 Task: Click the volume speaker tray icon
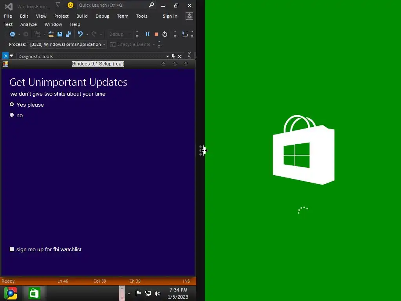[157, 293]
